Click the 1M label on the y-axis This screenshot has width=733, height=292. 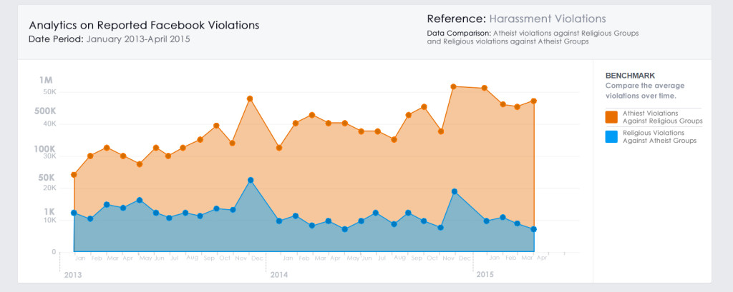tap(47, 80)
